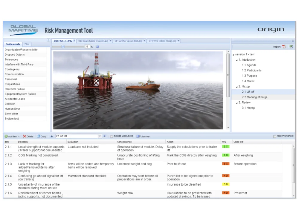The height and width of the screenshot is (222, 299).
Task: Export report as PDF icon
Action: pyautogui.click(x=284, y=47)
